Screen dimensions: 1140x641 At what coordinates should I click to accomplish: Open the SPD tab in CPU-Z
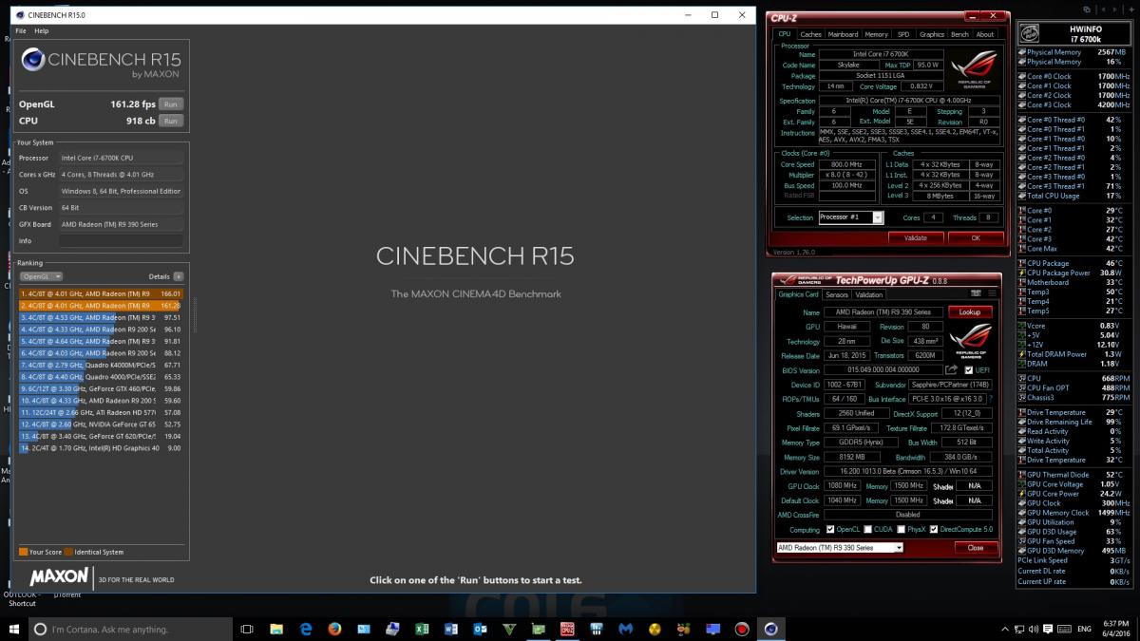(903, 34)
